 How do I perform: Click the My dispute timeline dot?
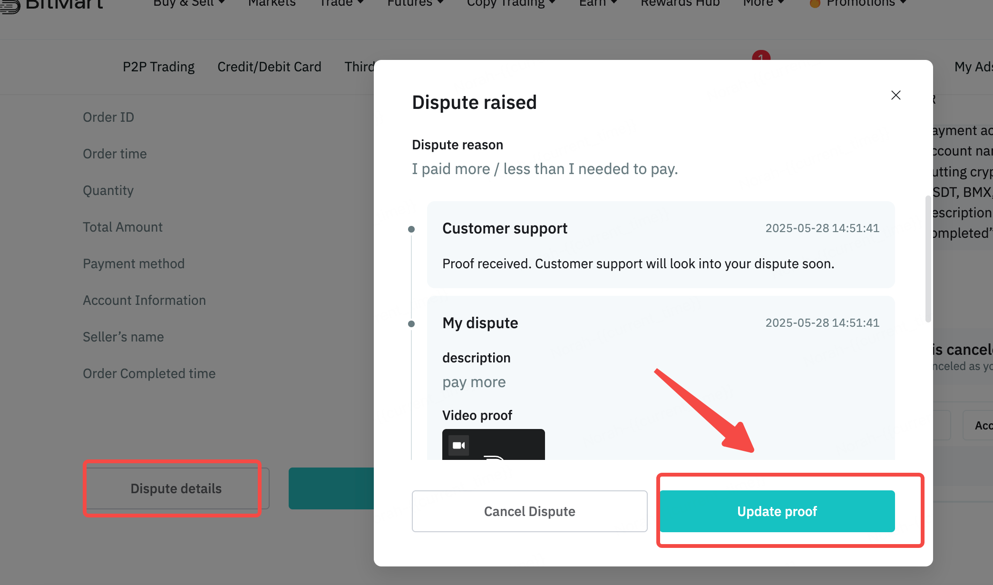[411, 324]
